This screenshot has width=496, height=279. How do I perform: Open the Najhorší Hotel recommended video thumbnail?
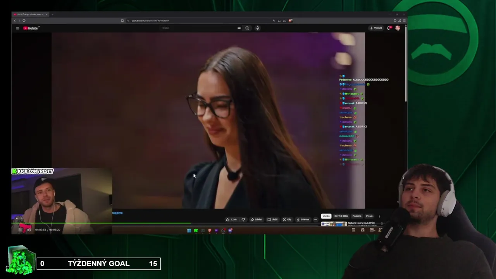click(x=334, y=224)
